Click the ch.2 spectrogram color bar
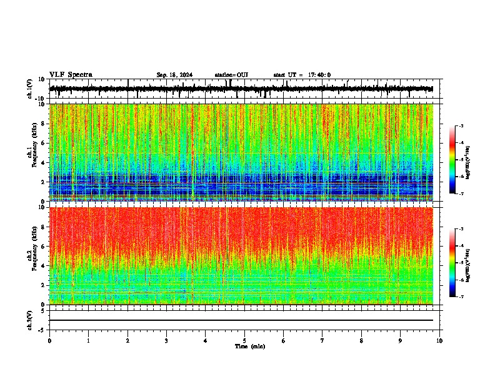 tap(452, 263)
